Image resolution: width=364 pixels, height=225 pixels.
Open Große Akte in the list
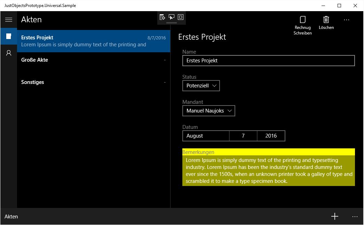(x=93, y=60)
